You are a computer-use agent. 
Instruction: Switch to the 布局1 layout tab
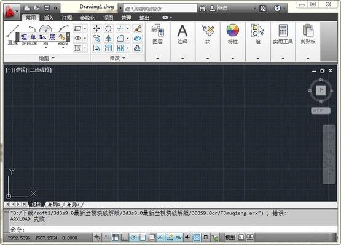point(53,204)
